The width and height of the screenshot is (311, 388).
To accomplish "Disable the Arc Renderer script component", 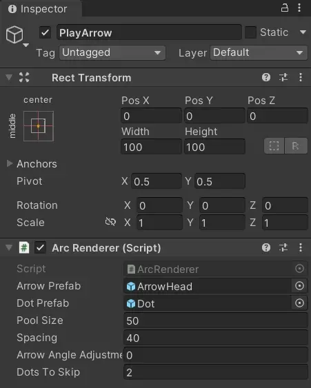I will point(40,247).
